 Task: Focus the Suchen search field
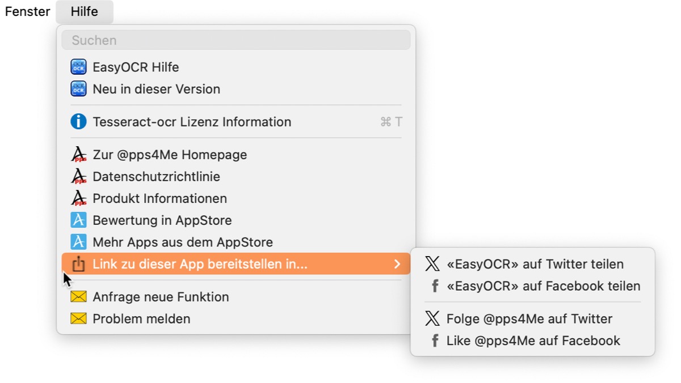point(236,40)
